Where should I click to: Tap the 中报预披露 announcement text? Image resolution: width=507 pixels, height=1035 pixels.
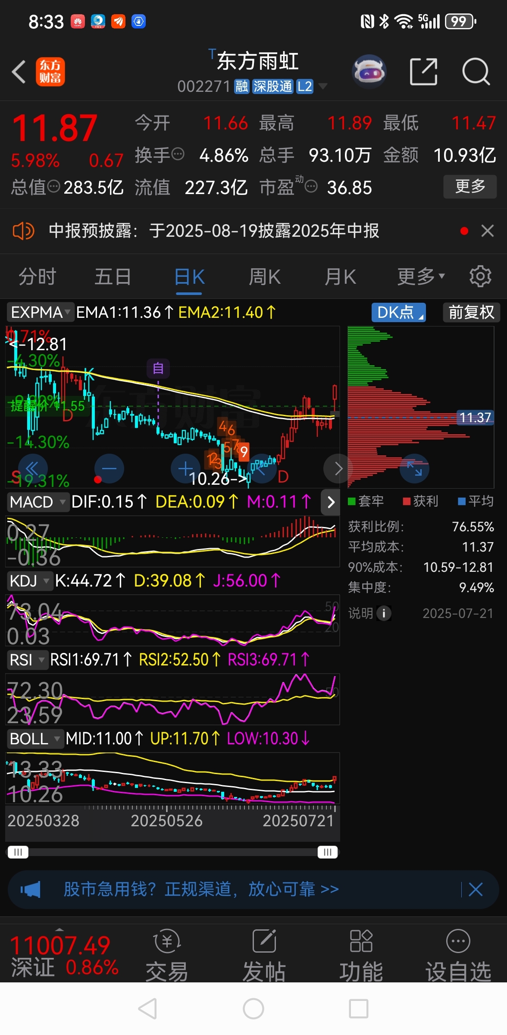coord(214,231)
